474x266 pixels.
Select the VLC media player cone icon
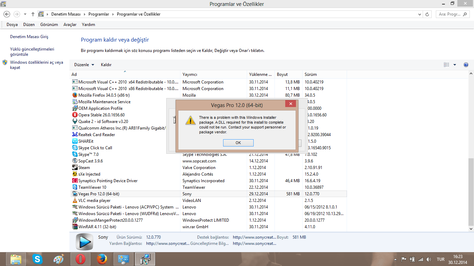click(75, 201)
